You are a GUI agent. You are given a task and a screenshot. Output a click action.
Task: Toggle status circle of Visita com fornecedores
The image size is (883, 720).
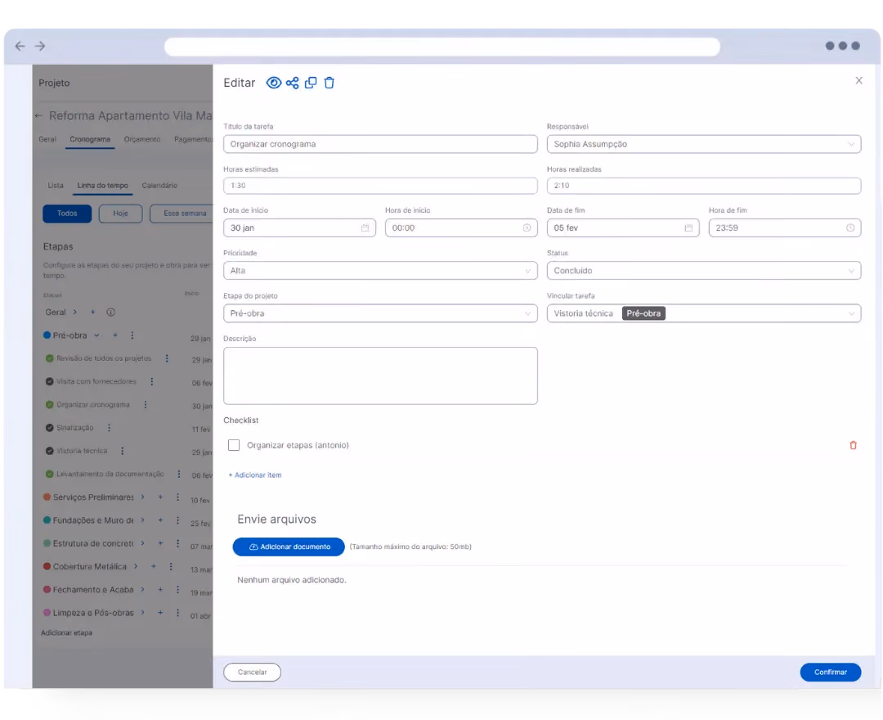[x=50, y=381]
